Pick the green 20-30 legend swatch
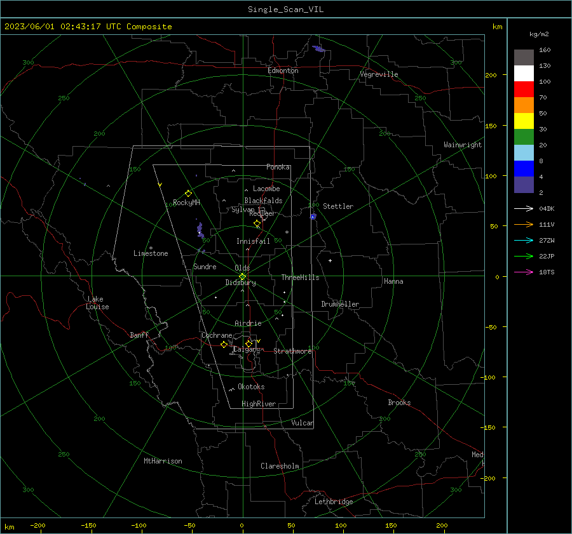 point(524,137)
